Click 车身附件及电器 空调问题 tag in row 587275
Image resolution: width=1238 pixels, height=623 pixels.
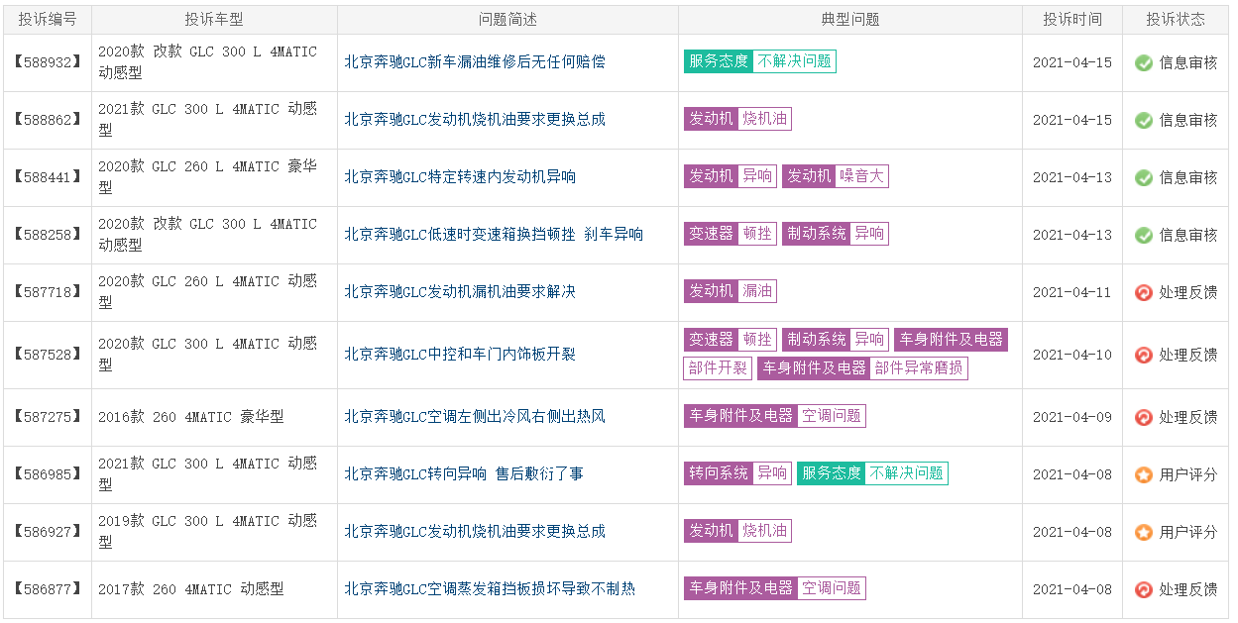[774, 416]
